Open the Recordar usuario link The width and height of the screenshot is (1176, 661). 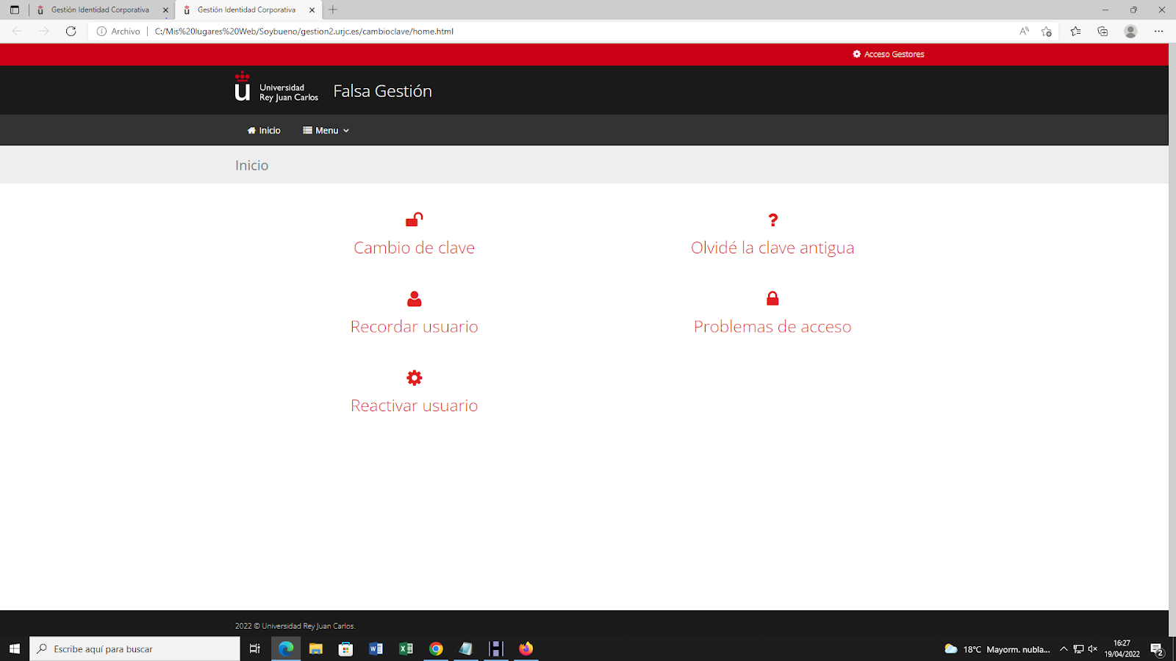(x=415, y=327)
